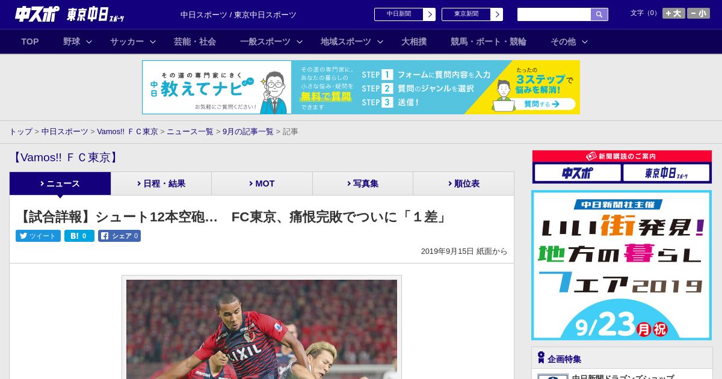Click 東京中日スポーツ subscription button in sidebar

pyautogui.click(x=666, y=173)
